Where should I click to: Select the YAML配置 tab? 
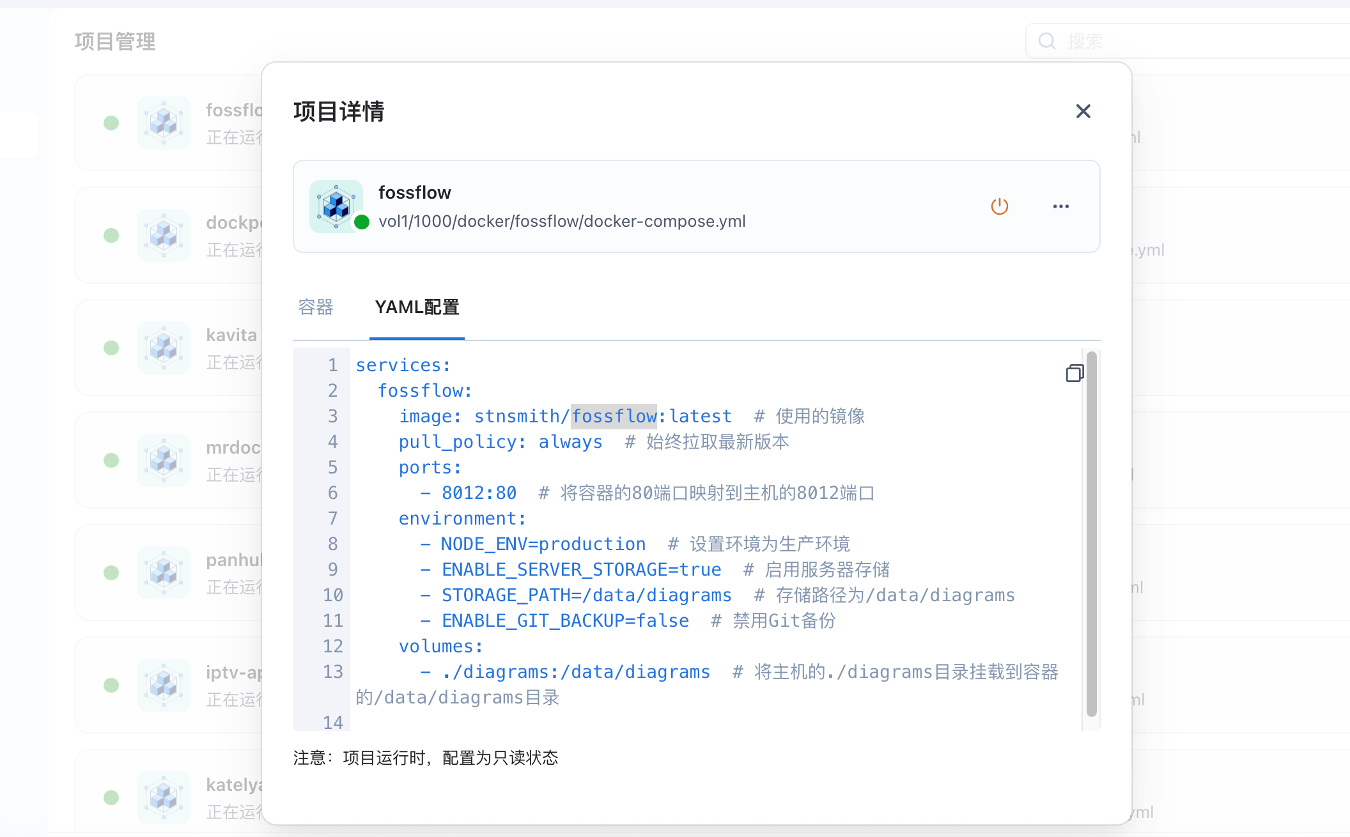(417, 307)
